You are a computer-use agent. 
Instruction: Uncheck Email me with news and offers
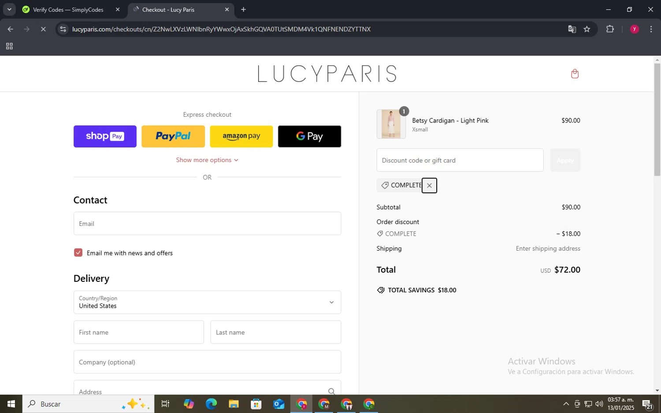click(78, 253)
